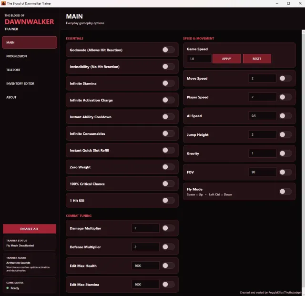305x296 pixels.
Task: Open the TELEPORT page
Action: pos(30,70)
